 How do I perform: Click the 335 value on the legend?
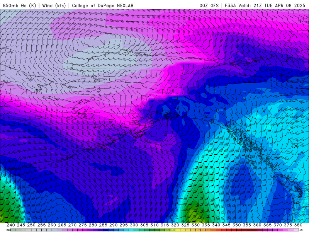(x=206, y=225)
